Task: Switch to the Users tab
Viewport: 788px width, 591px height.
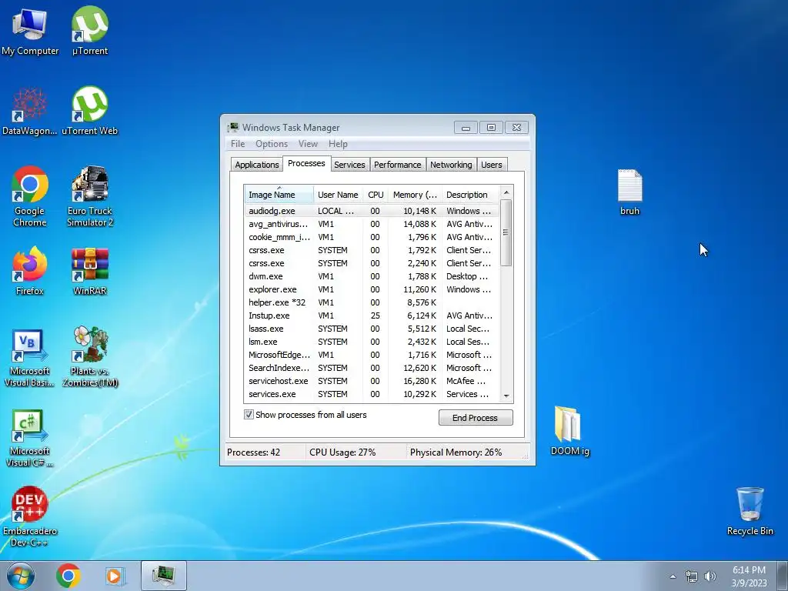Action: coord(491,165)
